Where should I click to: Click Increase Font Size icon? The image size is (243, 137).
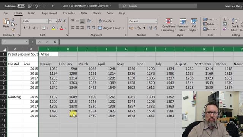(60, 21)
